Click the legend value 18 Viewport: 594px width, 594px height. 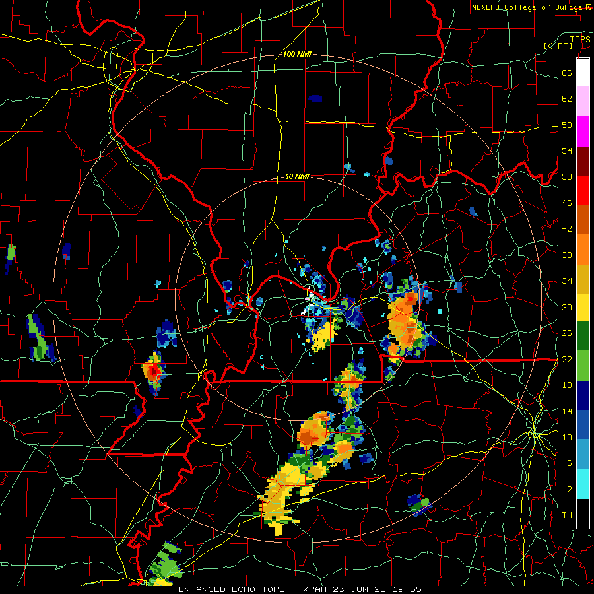[x=567, y=385]
